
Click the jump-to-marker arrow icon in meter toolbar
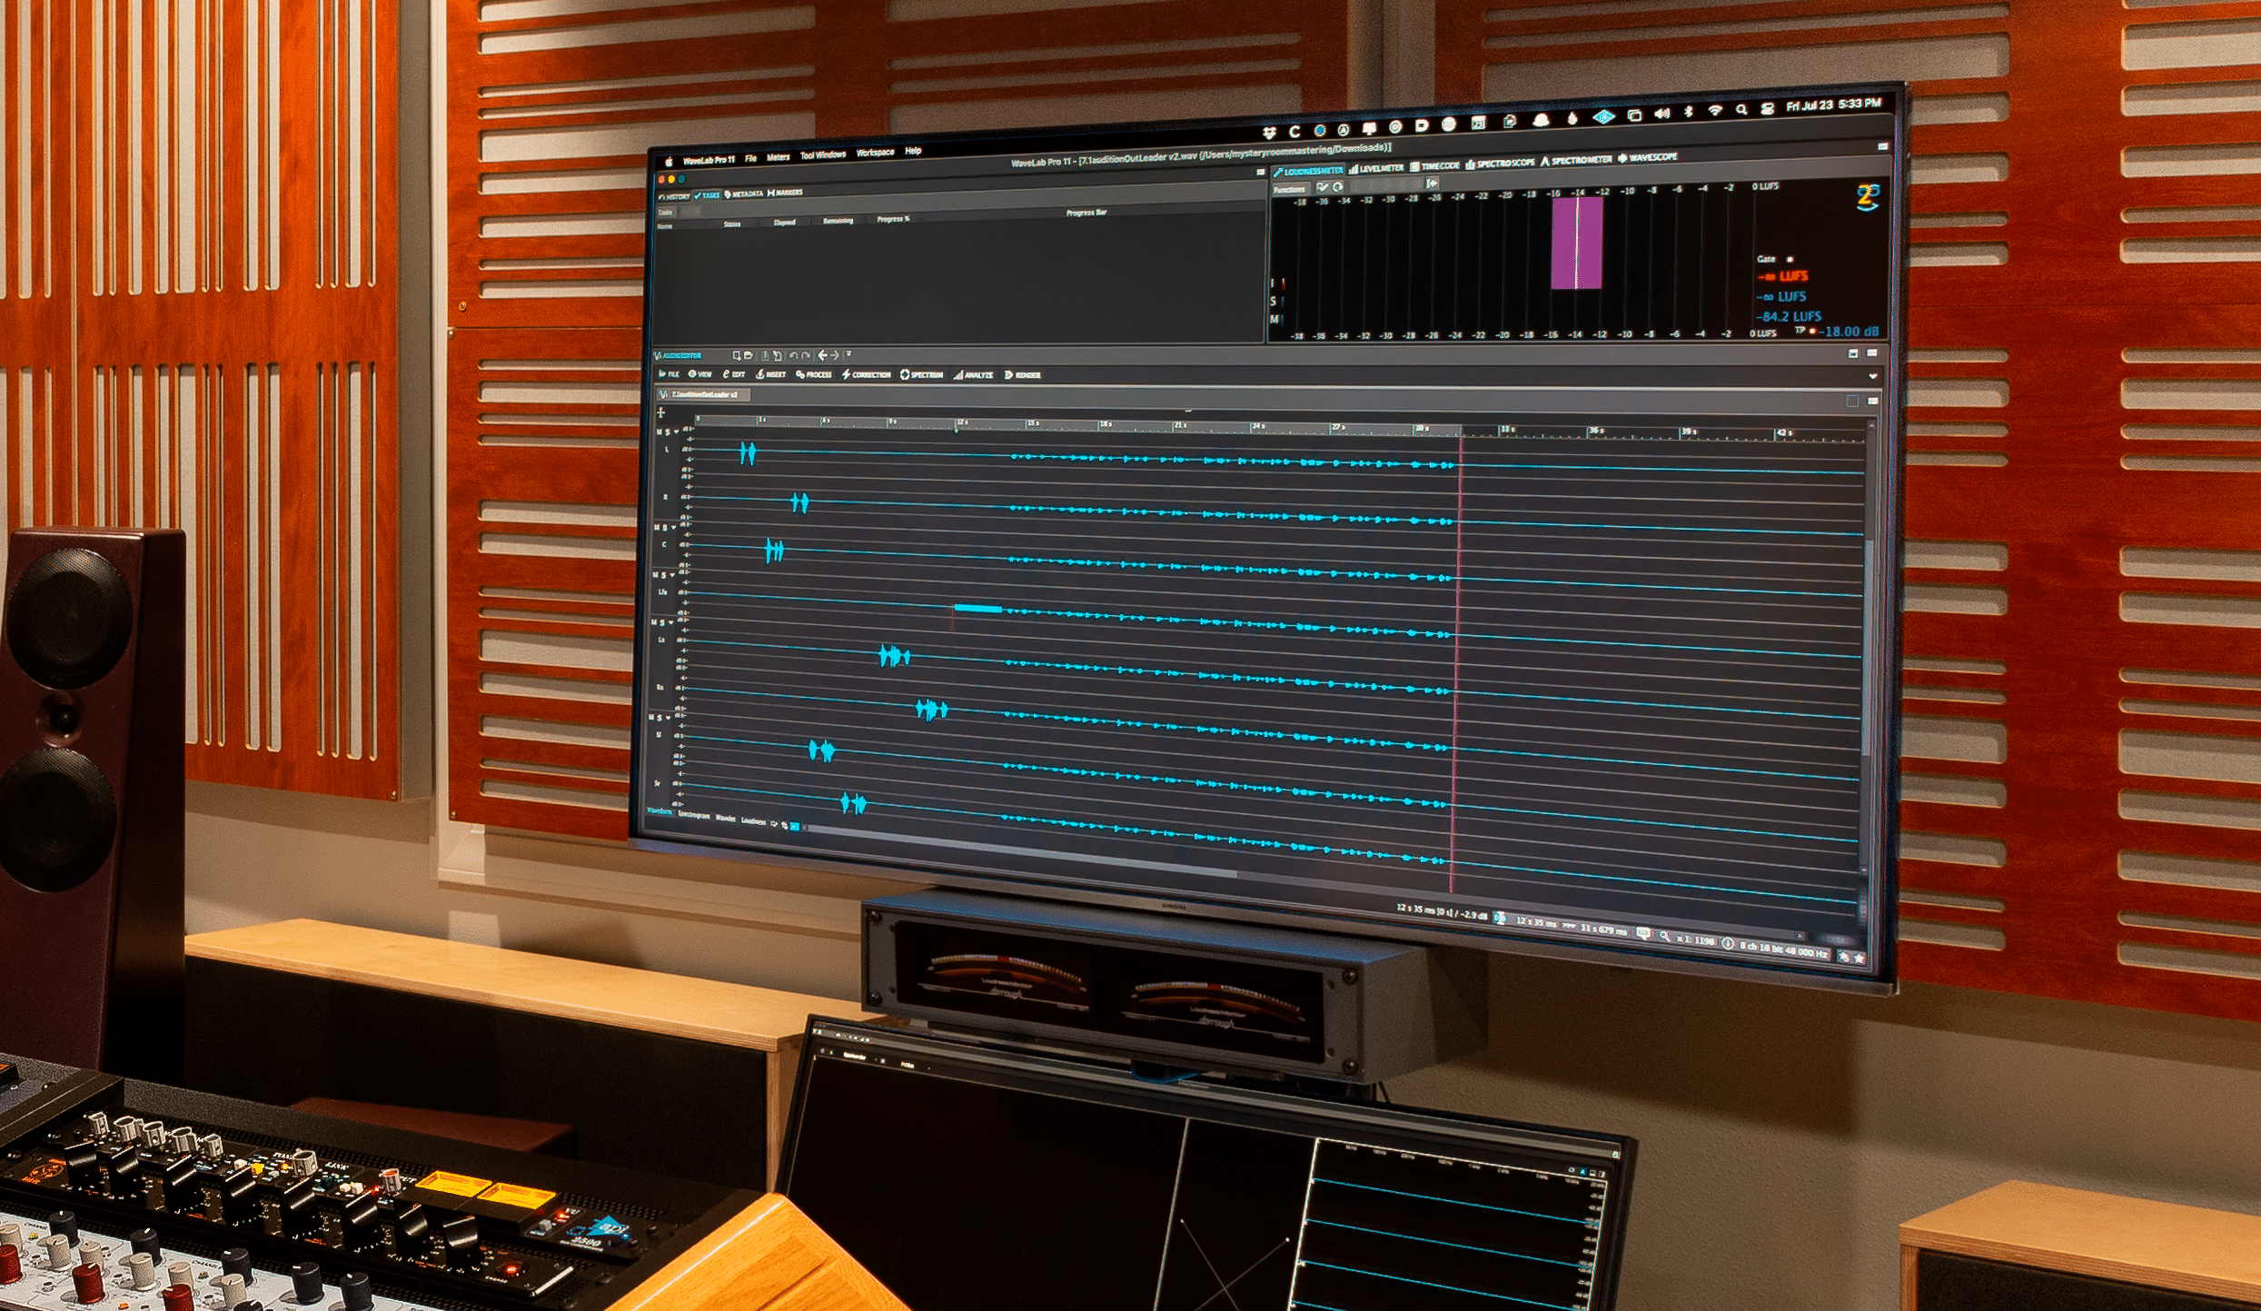point(1432,184)
